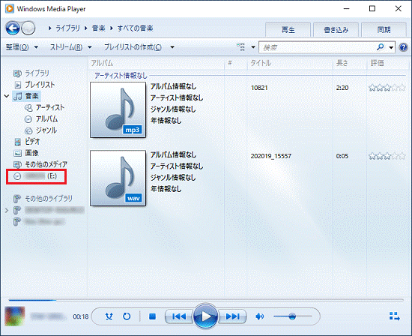The image size is (412, 336).
Task: Click the Forward navigation round button
Action: coord(28,28)
